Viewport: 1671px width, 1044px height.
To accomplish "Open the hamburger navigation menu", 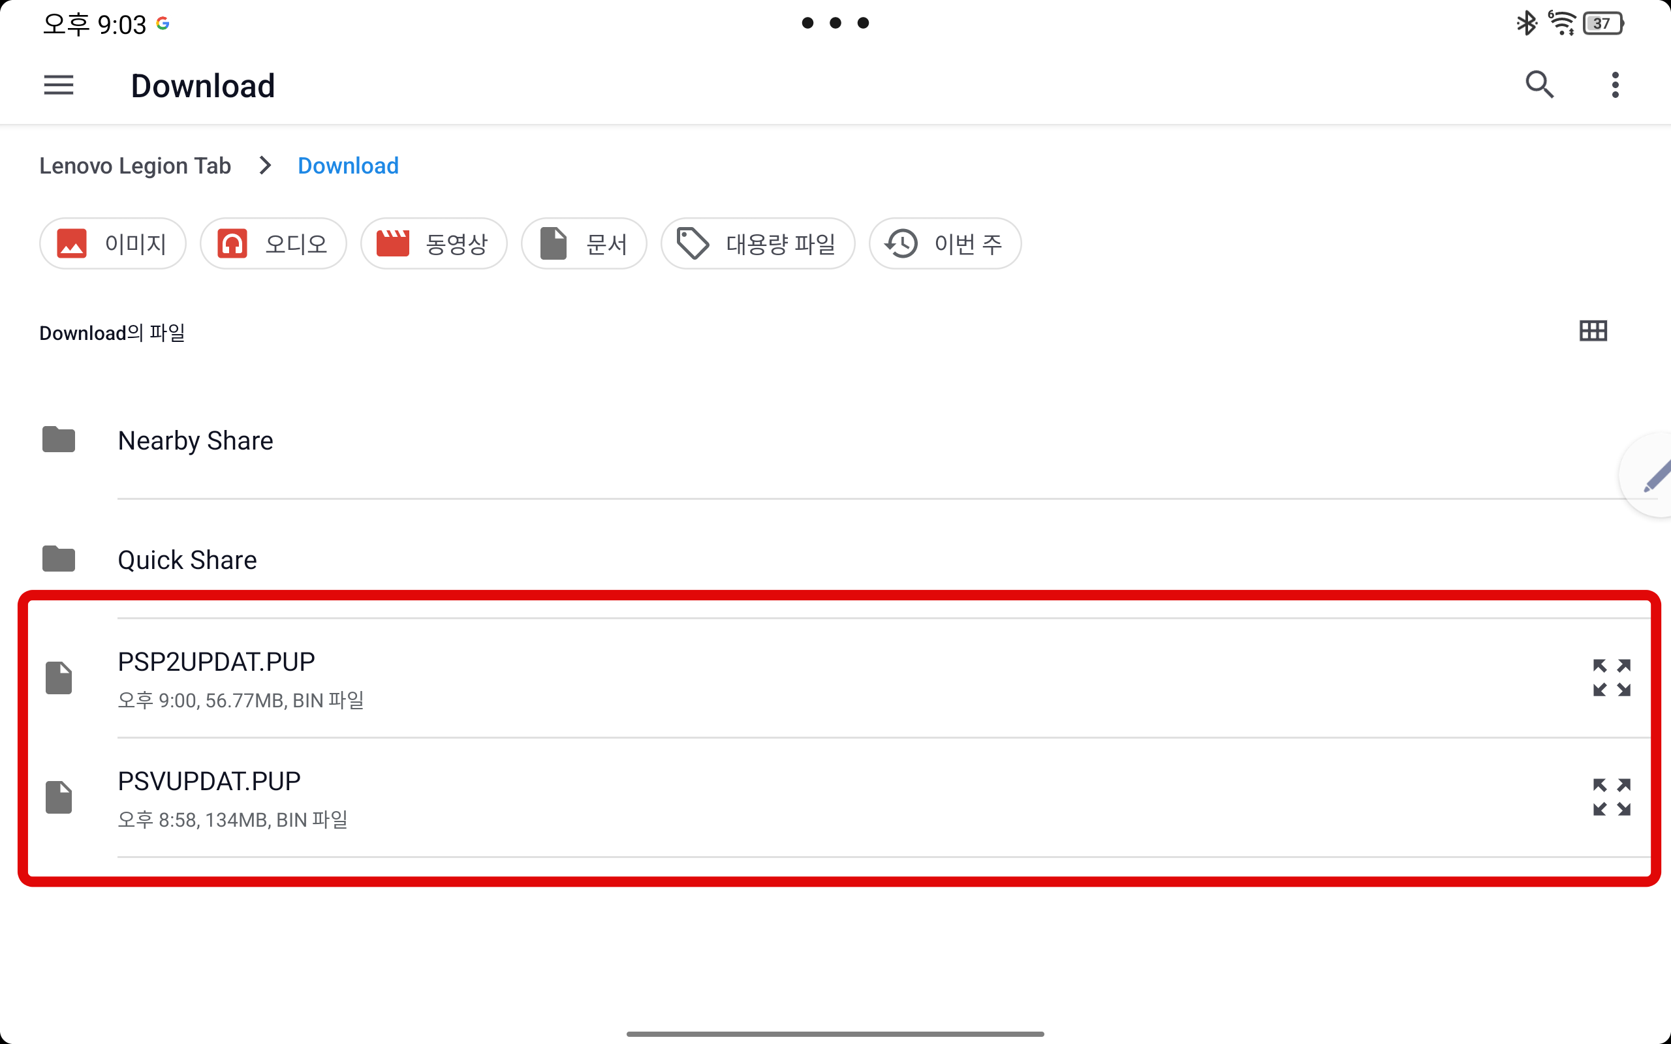I will point(59,85).
